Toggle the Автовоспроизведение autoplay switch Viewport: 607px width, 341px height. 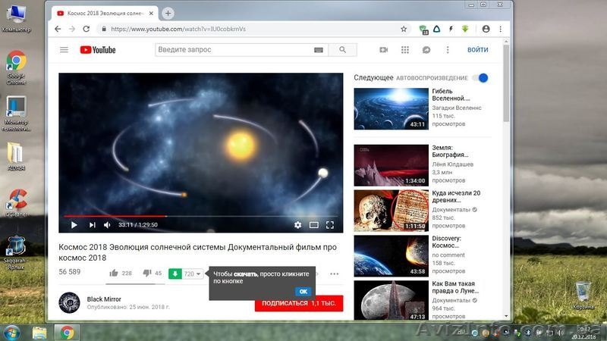480,78
